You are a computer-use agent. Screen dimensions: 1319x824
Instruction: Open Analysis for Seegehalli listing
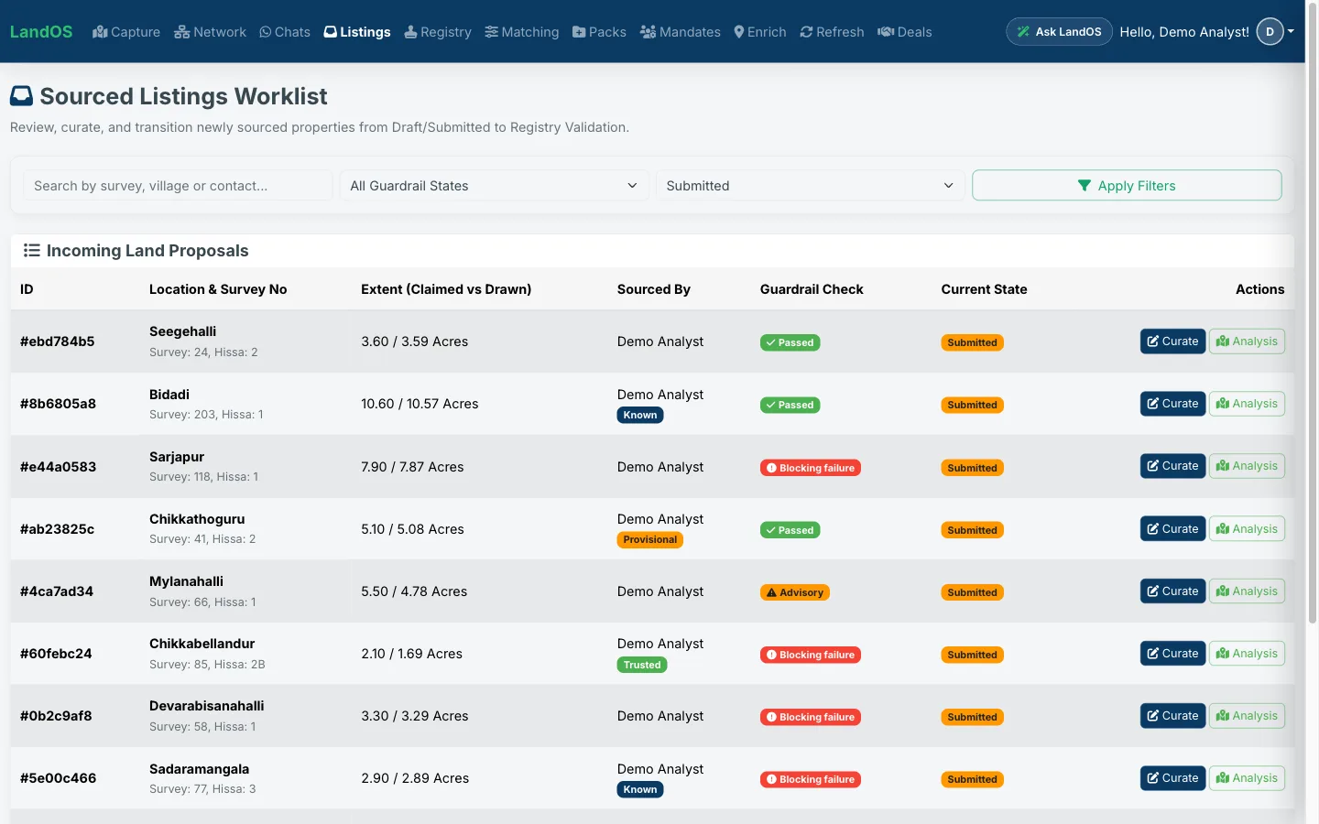click(x=1247, y=342)
